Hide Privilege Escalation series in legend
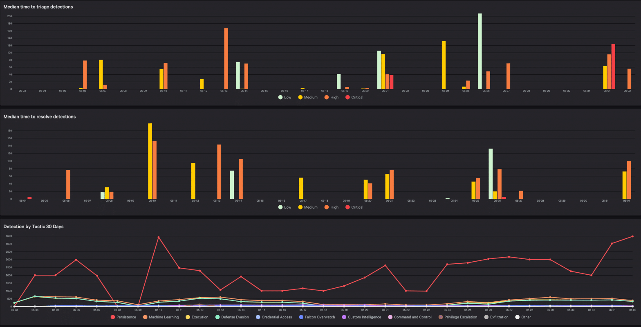 tap(457, 317)
